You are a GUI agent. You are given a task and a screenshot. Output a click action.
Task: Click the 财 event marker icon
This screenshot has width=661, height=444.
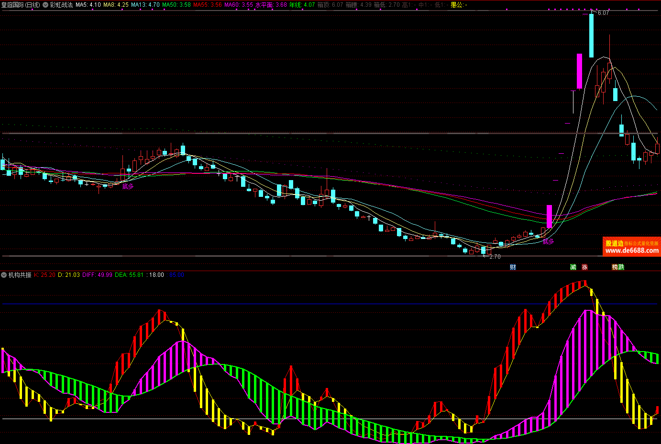(513, 267)
